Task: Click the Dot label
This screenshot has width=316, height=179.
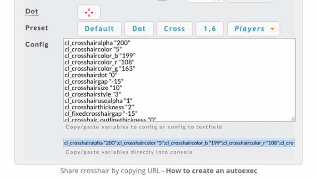Action: [x=32, y=11]
